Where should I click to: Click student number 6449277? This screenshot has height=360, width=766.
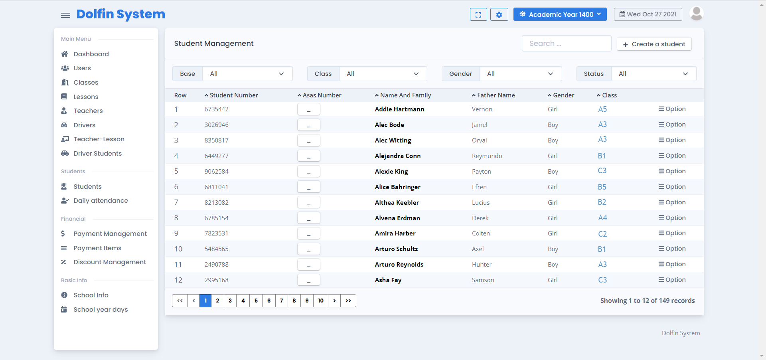click(217, 156)
